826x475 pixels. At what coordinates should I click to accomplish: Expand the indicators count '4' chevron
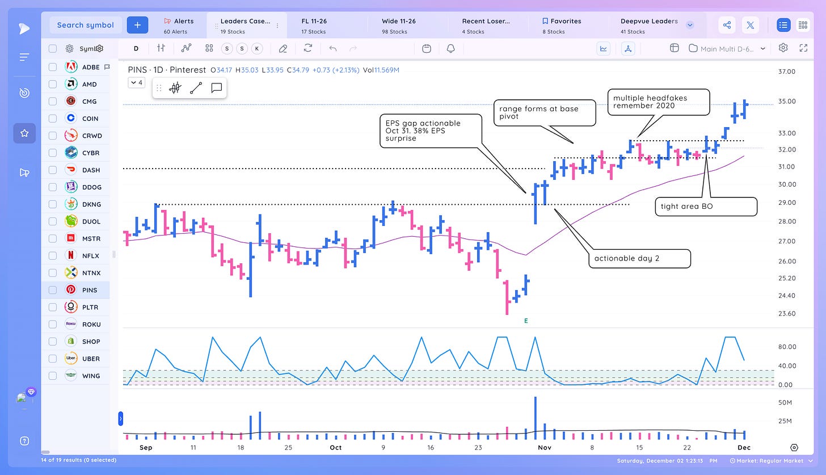[137, 83]
